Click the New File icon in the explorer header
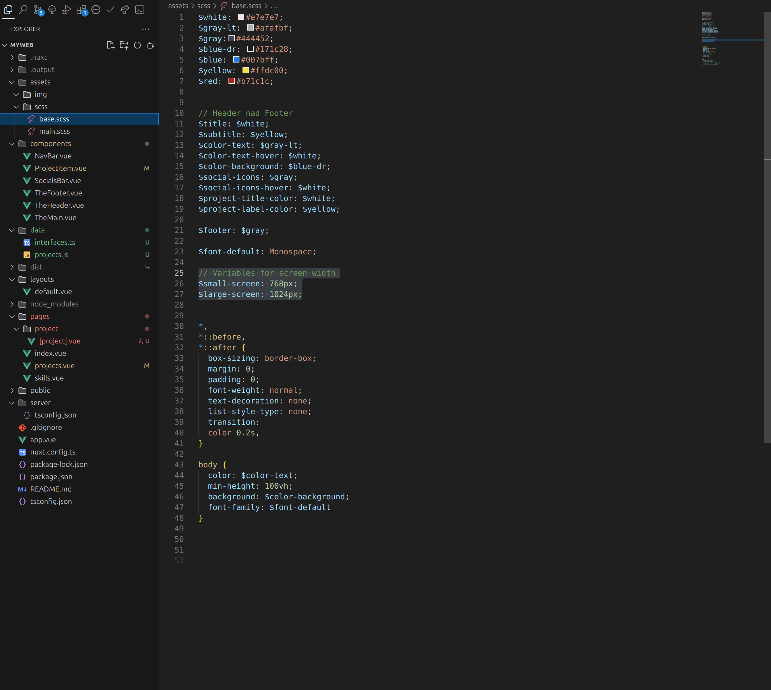The image size is (771, 690). pyautogui.click(x=110, y=45)
